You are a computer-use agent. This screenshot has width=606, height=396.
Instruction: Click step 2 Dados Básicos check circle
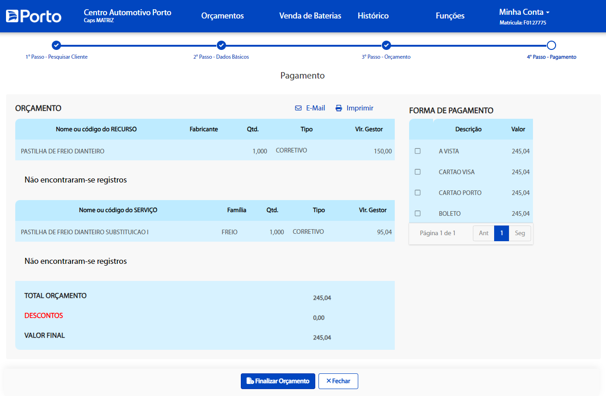(221, 45)
